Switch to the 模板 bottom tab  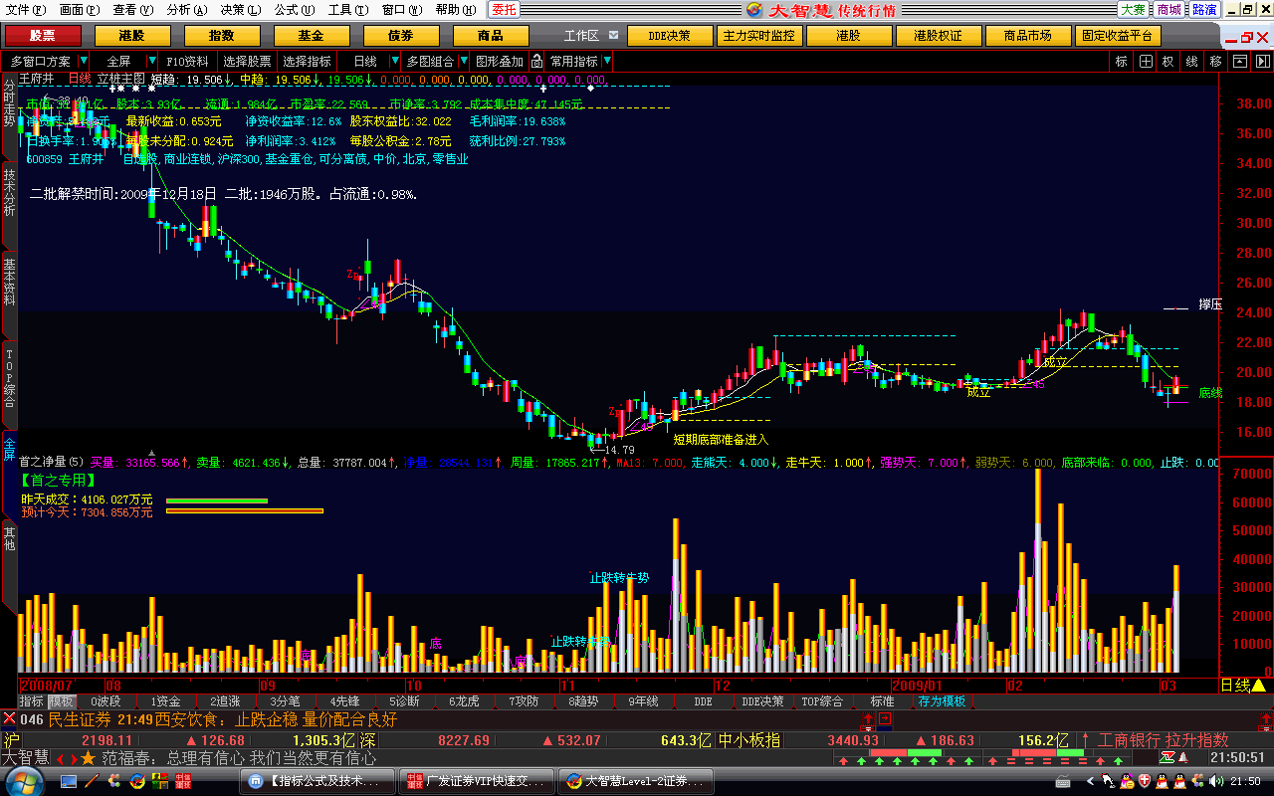coord(61,701)
